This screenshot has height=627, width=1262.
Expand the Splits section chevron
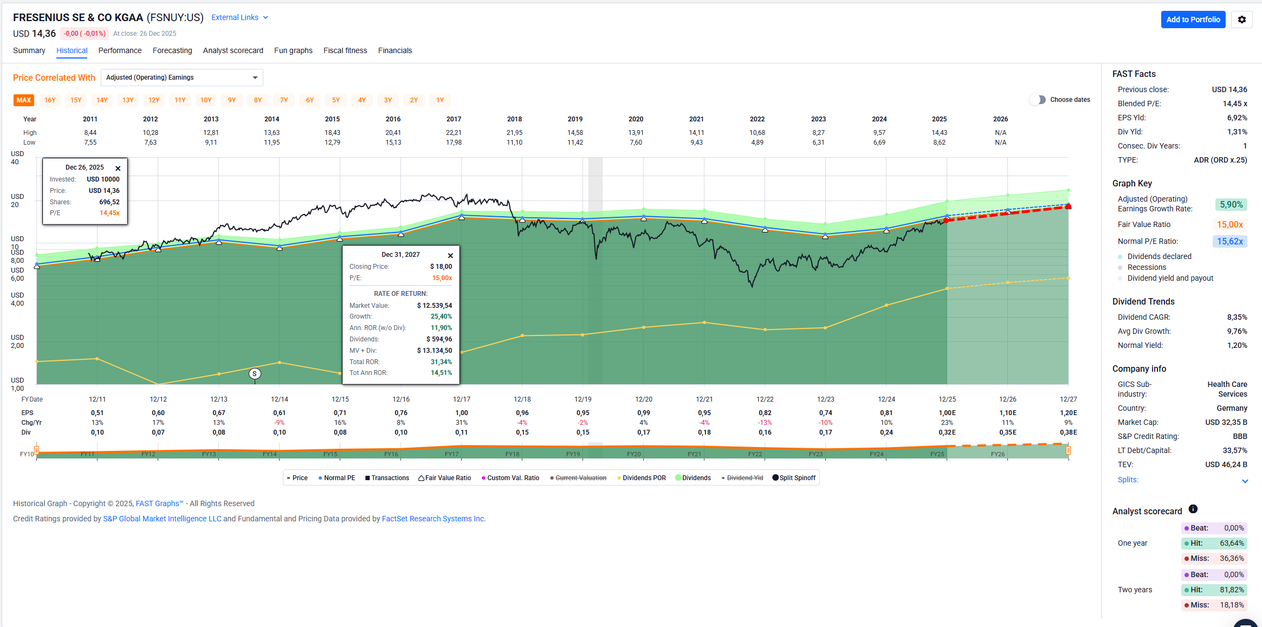coord(1245,481)
